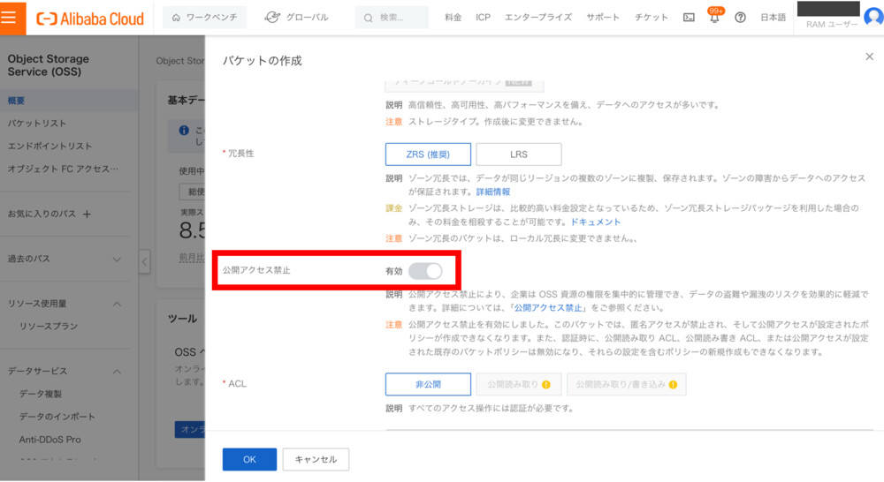Select ZRS (推奨) redundancy option

pyautogui.click(x=428, y=154)
